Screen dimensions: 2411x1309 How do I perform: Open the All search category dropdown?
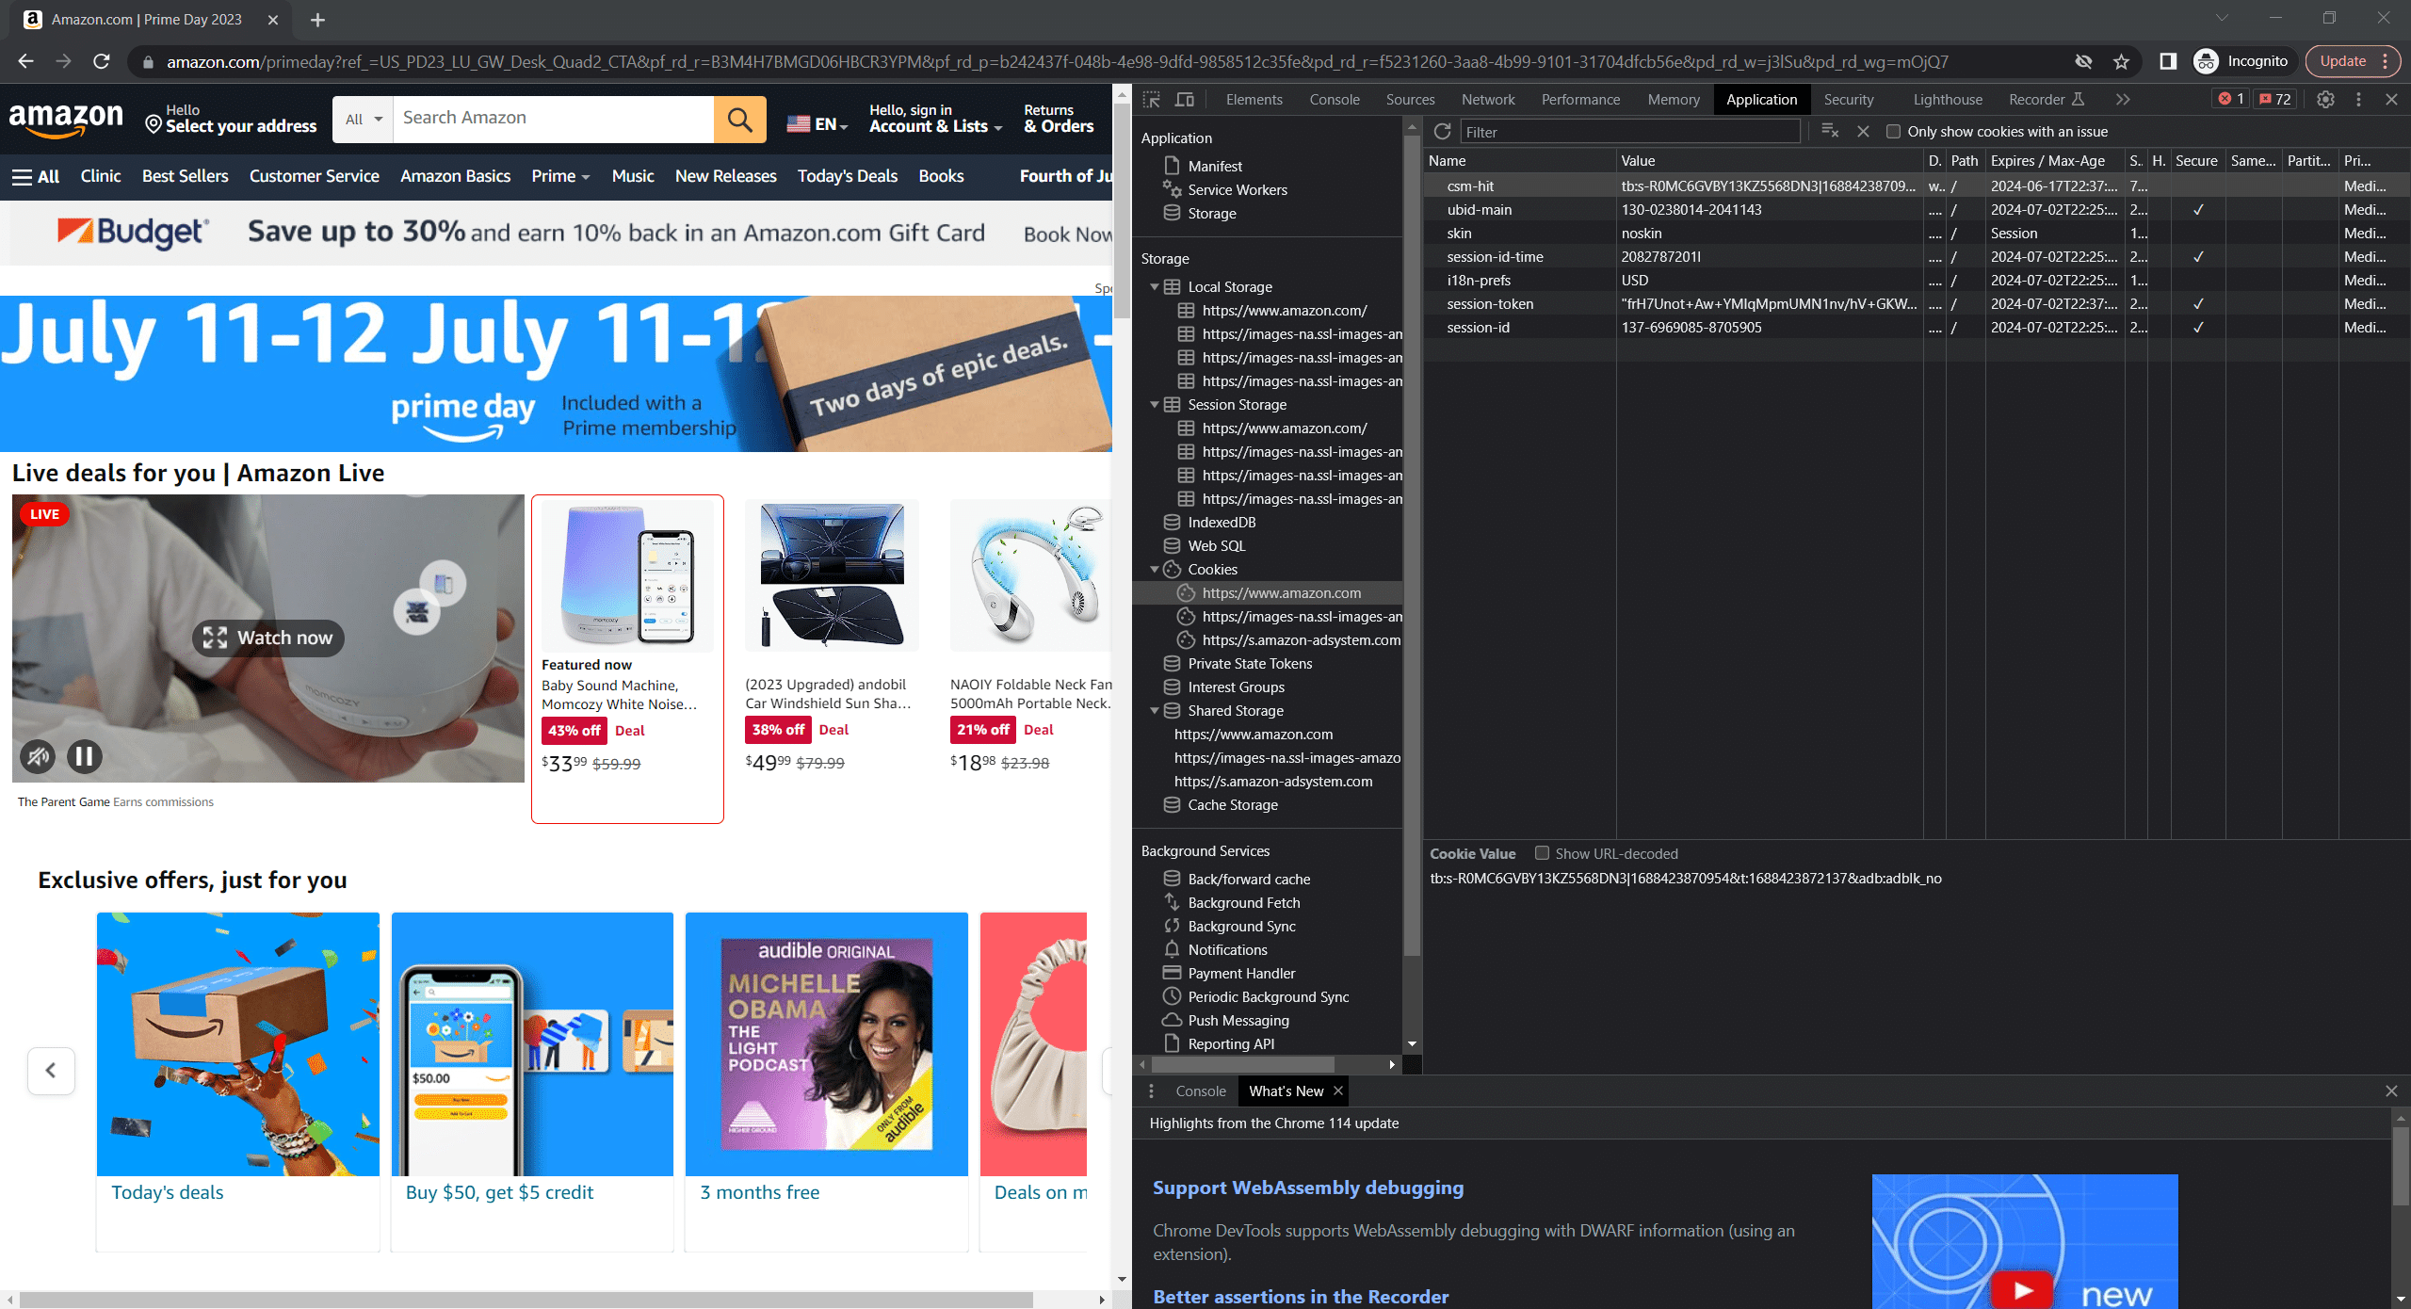coord(363,120)
